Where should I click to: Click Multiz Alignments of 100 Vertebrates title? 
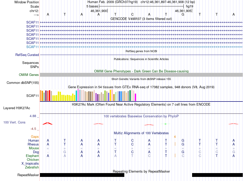pos(141,133)
